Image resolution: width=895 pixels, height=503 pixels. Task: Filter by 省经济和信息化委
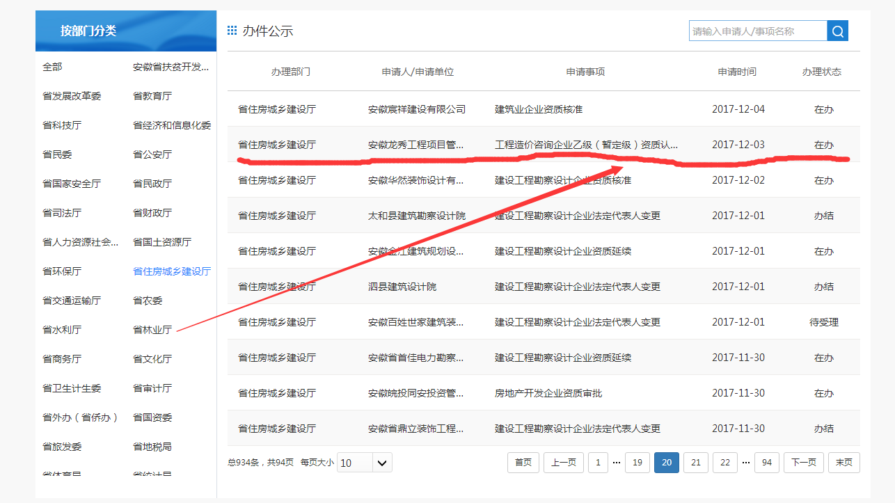click(172, 125)
